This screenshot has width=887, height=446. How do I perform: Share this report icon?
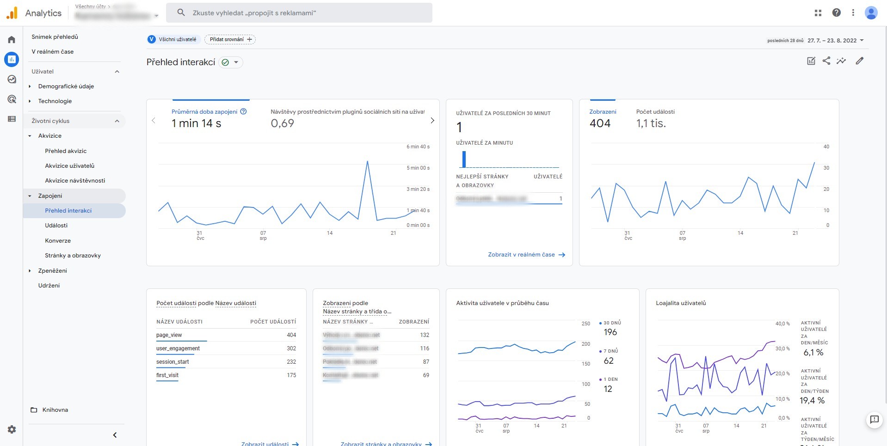tap(826, 61)
